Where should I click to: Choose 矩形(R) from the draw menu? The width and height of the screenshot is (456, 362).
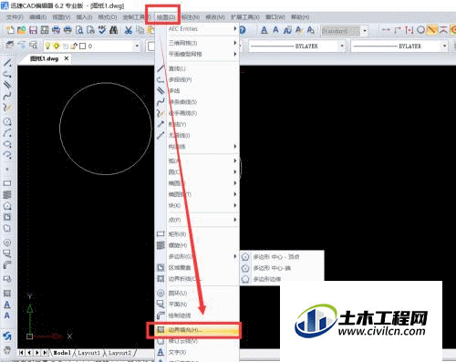click(197, 234)
